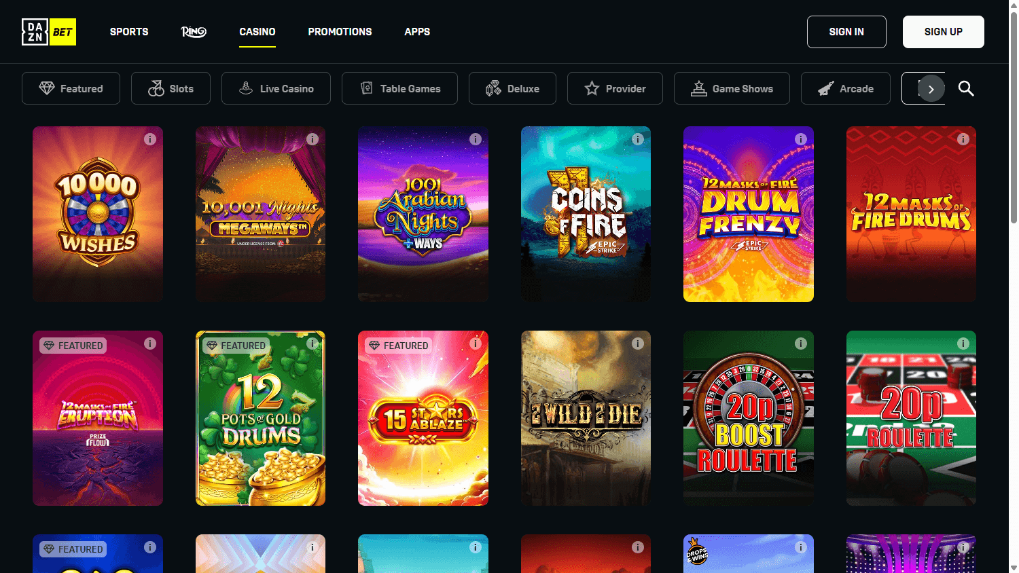1019x573 pixels.
Task: Click the Sign Up button
Action: (944, 32)
